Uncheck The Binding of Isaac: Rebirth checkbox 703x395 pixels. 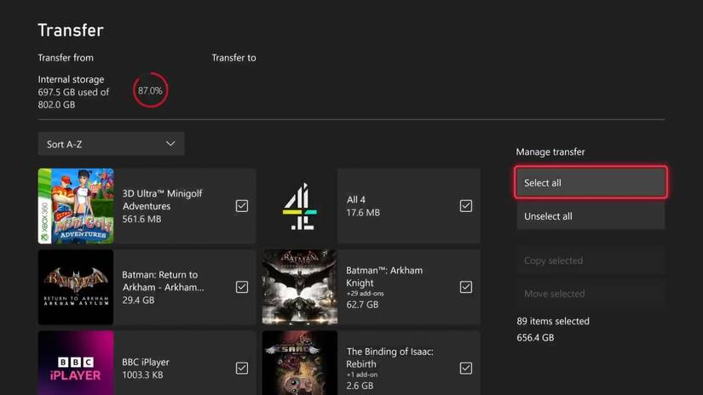pyautogui.click(x=466, y=368)
